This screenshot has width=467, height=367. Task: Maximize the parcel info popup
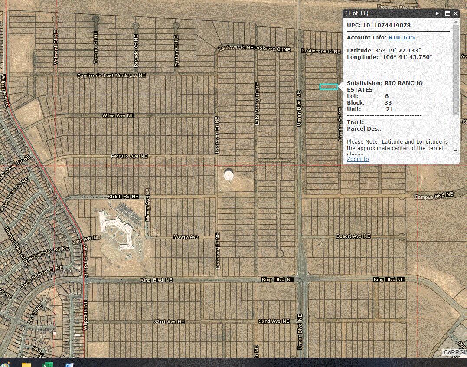pos(447,13)
